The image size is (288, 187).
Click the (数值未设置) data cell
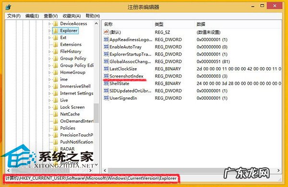[208, 32]
